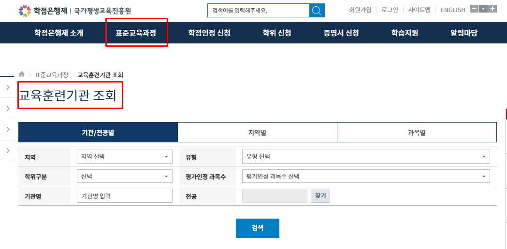Click the 기관명 입력 text field
This screenshot has width=507, height=249.
125,196
